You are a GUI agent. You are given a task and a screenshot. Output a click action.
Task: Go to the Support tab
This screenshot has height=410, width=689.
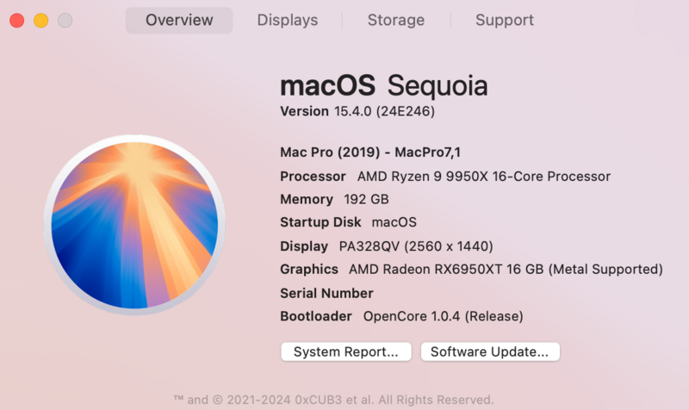(505, 20)
